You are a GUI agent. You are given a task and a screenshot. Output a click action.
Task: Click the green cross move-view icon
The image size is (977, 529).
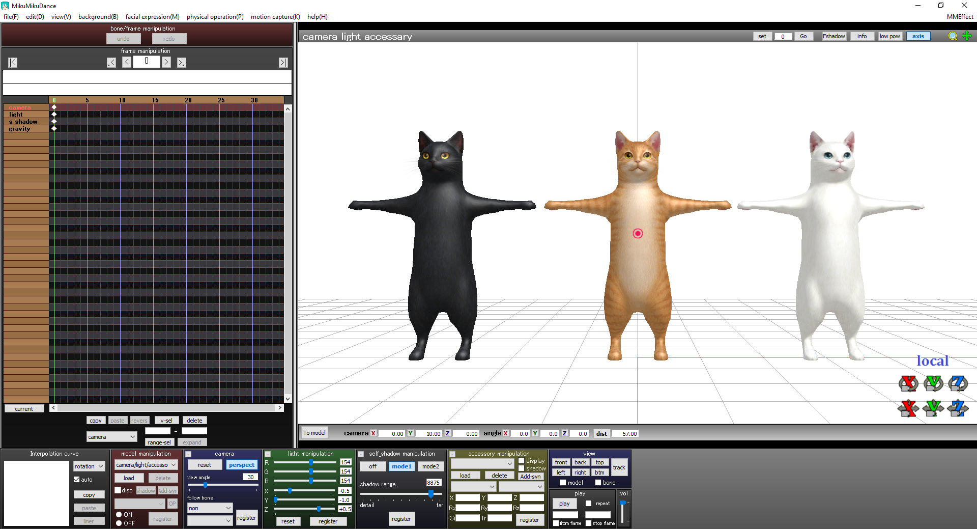coord(967,36)
